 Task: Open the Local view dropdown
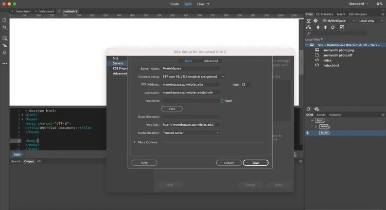[x=371, y=21]
